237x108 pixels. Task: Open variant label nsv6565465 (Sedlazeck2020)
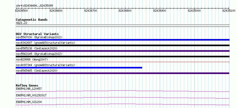click(x=37, y=71)
